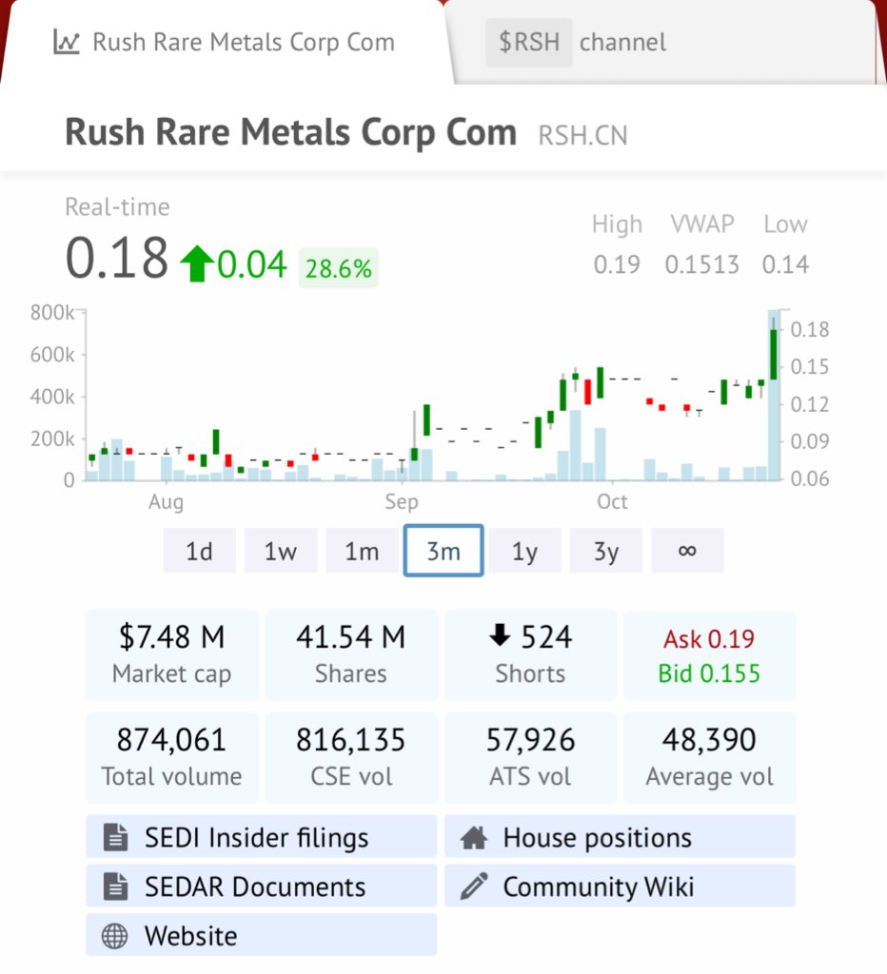Screen dimensions: 887x974
Task: Open the Community Wiki link
Action: pyautogui.click(x=620, y=886)
